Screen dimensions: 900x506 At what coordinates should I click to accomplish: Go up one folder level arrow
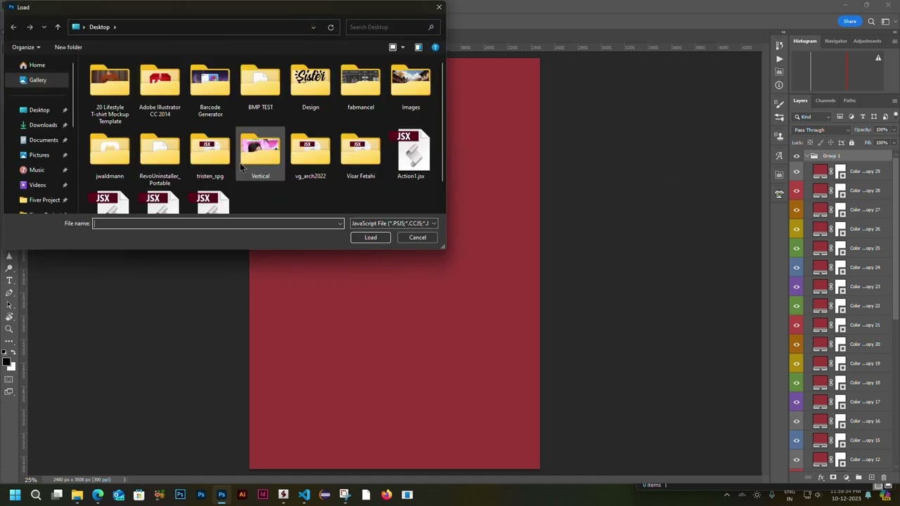click(x=58, y=27)
